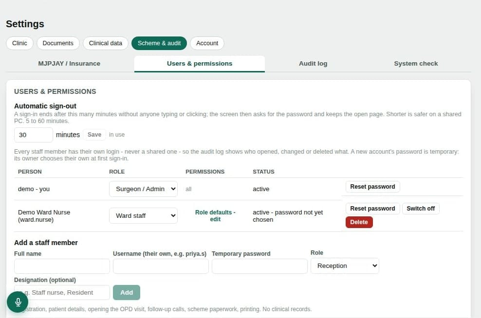This screenshot has width=481, height=318.
Task: Click the PERMISSIONS column header
Action: [x=205, y=172]
